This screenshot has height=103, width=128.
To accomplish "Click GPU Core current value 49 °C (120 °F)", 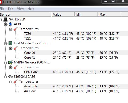I will point(63,72).
